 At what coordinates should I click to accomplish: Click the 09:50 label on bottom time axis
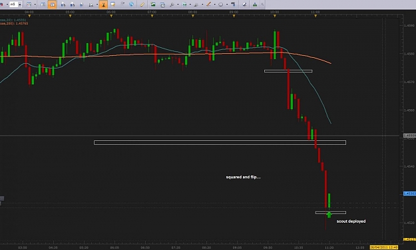tap(268, 247)
